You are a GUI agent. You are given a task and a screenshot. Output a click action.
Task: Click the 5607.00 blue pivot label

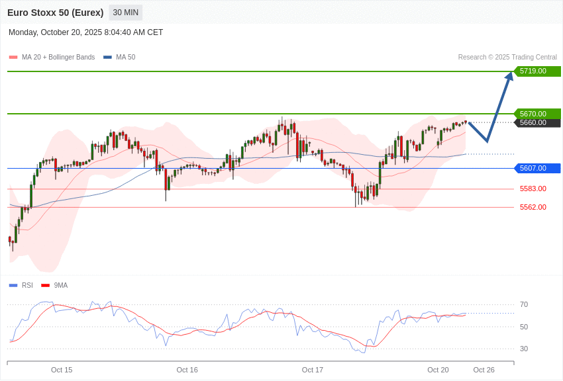click(537, 168)
